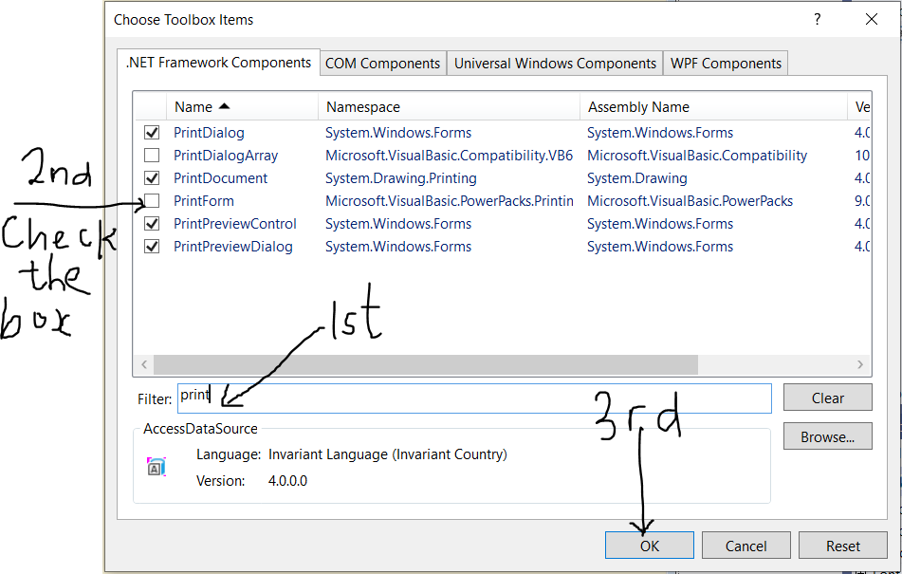902x574 pixels.
Task: Check the PrintDialogArray checkbox
Action: (x=152, y=156)
